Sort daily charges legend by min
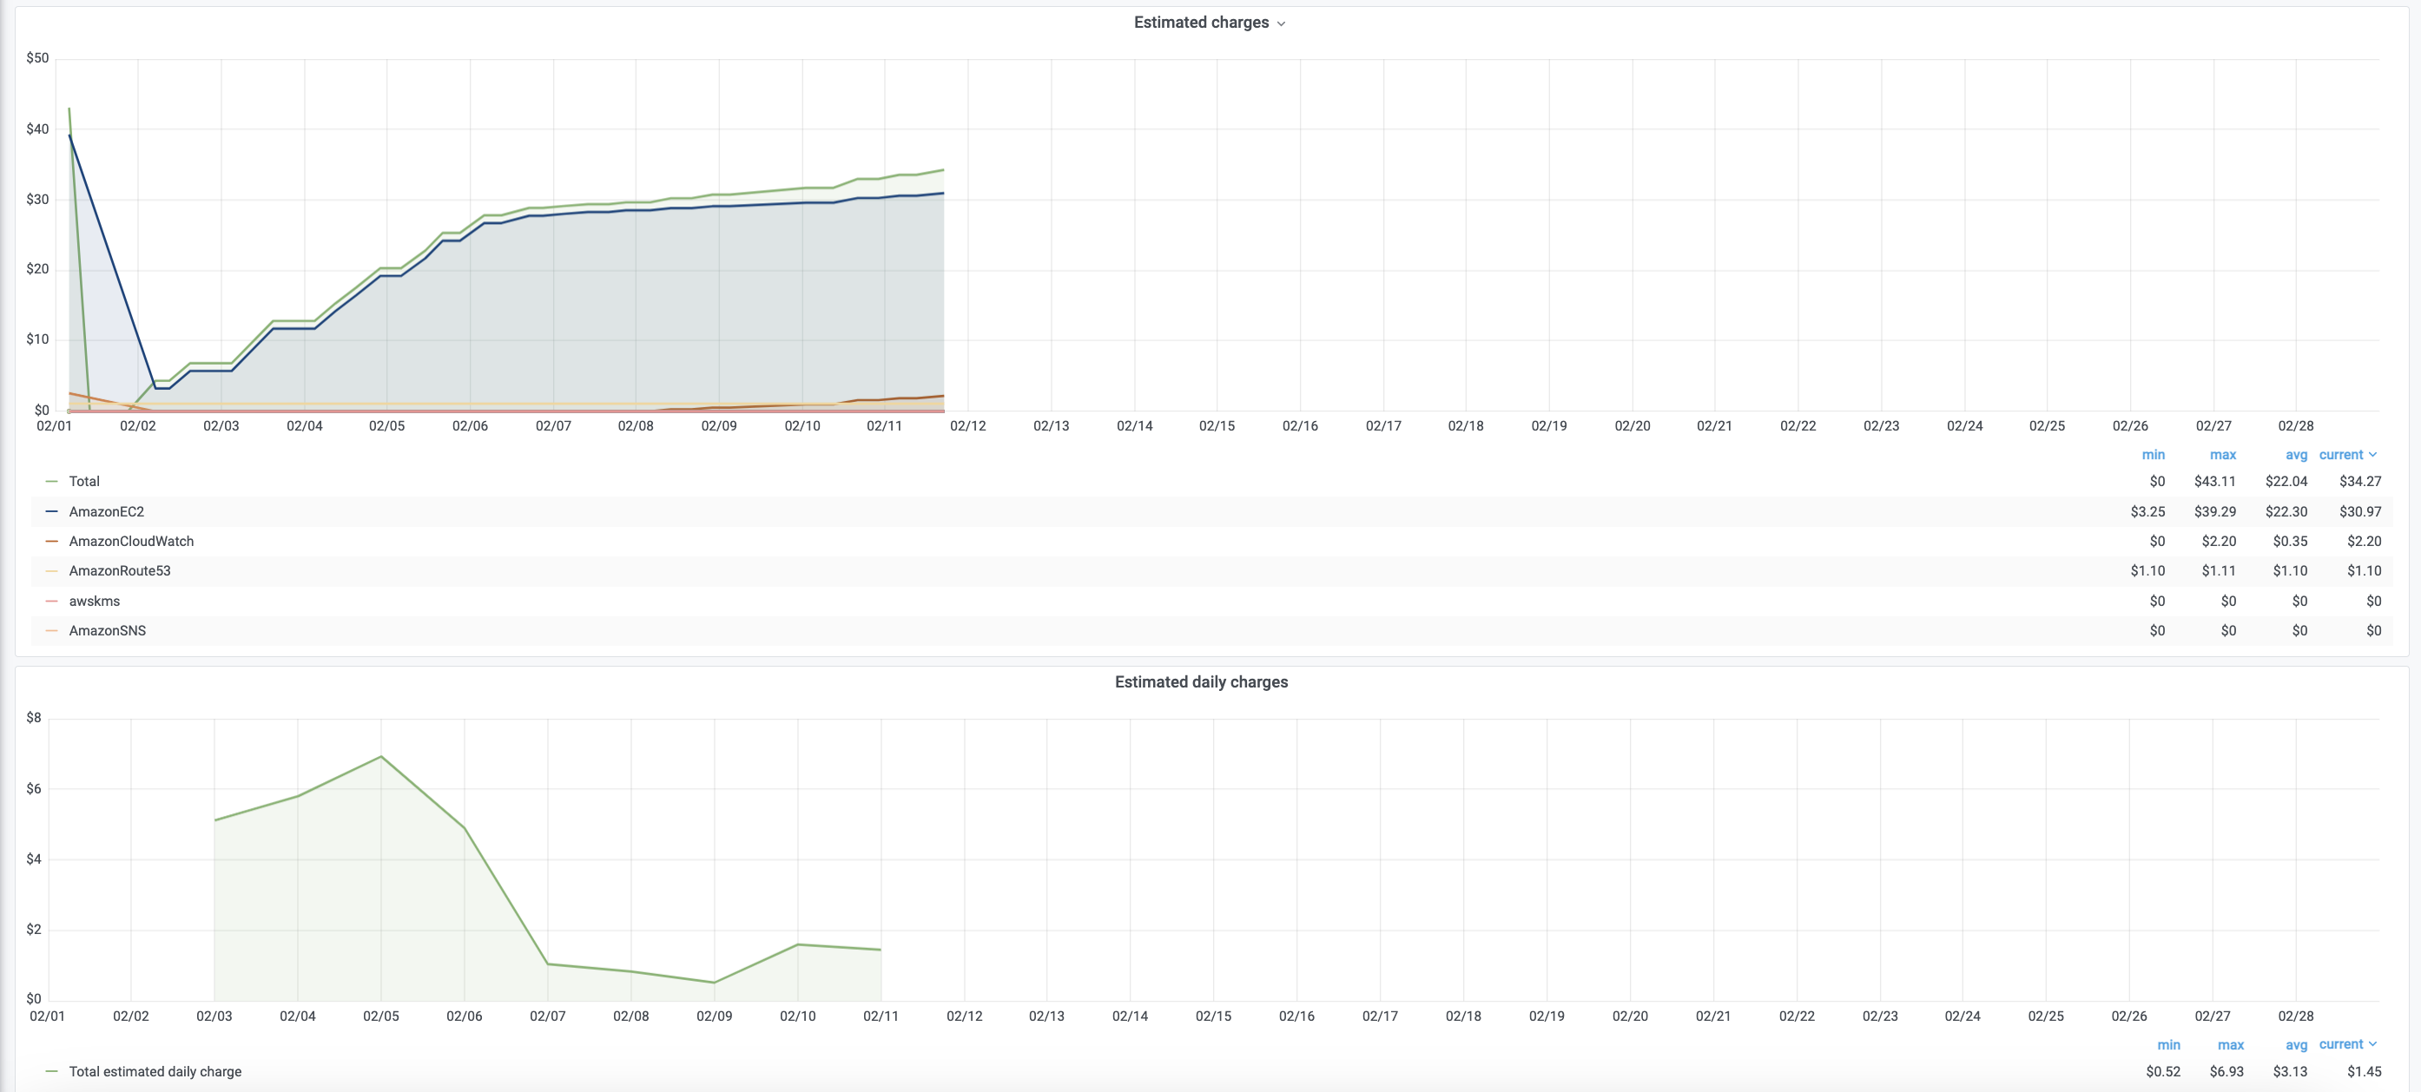The width and height of the screenshot is (2421, 1092). click(x=2167, y=1045)
